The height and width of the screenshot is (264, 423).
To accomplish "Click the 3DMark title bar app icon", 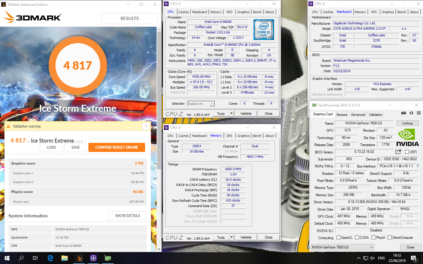I will click(x=4, y=4).
